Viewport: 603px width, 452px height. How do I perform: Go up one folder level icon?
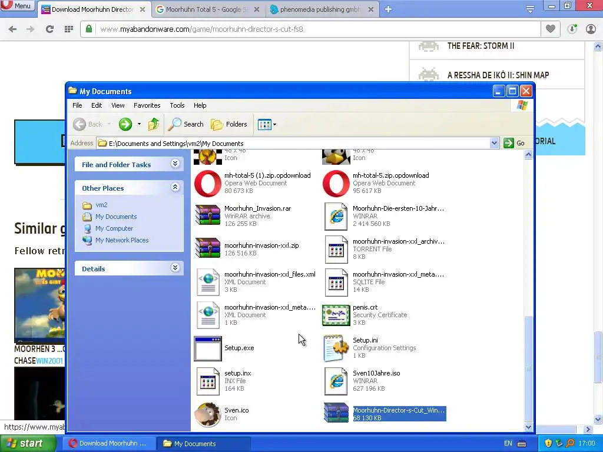click(154, 124)
